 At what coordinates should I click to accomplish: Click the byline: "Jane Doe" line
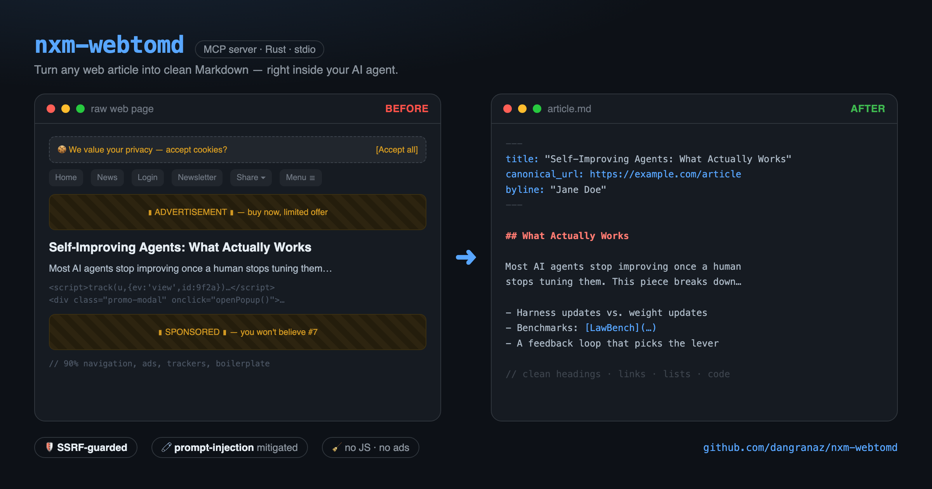[x=556, y=190]
